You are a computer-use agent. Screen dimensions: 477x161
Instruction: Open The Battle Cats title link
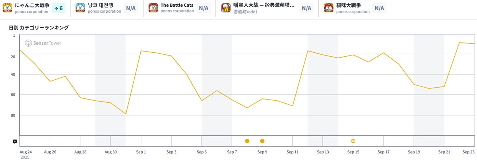tap(177, 5)
